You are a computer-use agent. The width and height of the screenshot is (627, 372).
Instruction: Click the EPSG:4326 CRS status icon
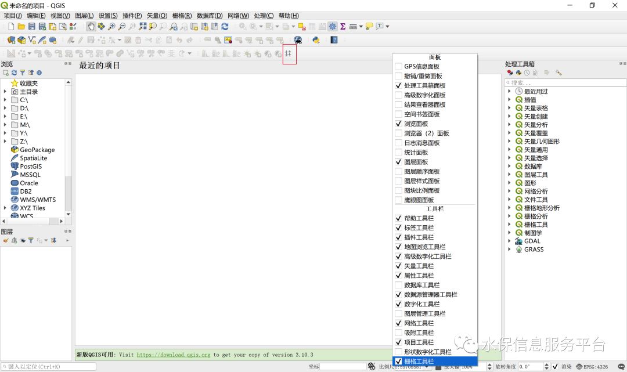coord(592,366)
